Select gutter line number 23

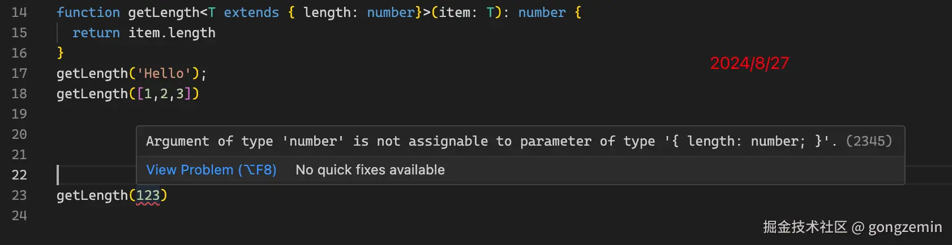(19, 195)
